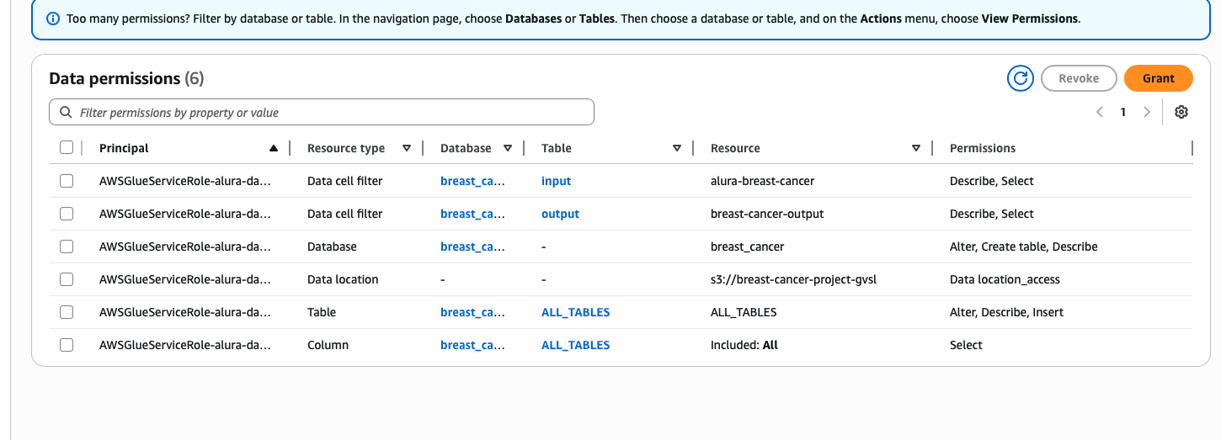Open table preferences gear icon
Viewport: 1221px width, 440px height.
[1181, 112]
